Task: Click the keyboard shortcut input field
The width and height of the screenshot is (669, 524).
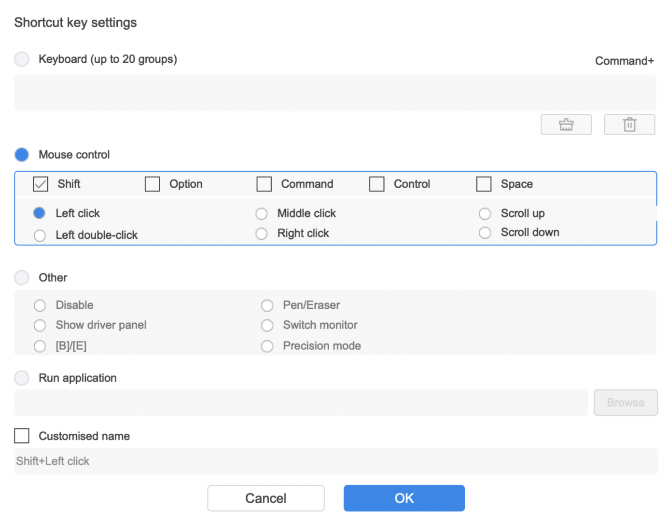Action: point(335,93)
